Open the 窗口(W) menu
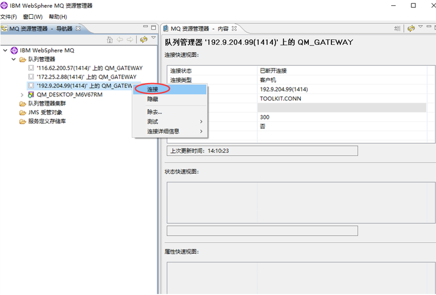 (33, 17)
